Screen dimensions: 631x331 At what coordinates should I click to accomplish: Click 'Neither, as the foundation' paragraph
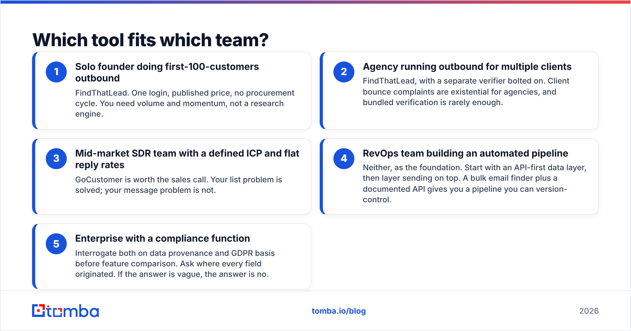pos(475,184)
